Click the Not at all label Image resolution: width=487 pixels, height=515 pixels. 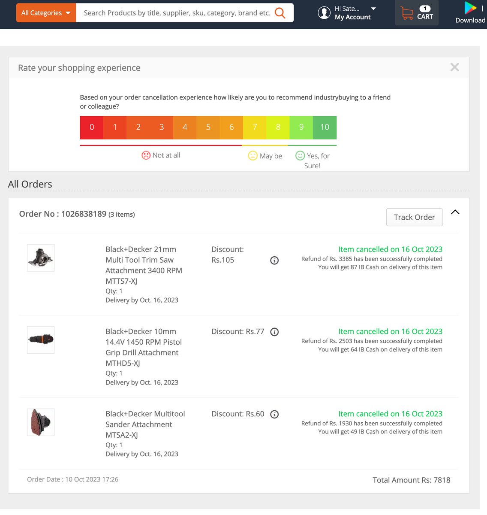pos(166,155)
